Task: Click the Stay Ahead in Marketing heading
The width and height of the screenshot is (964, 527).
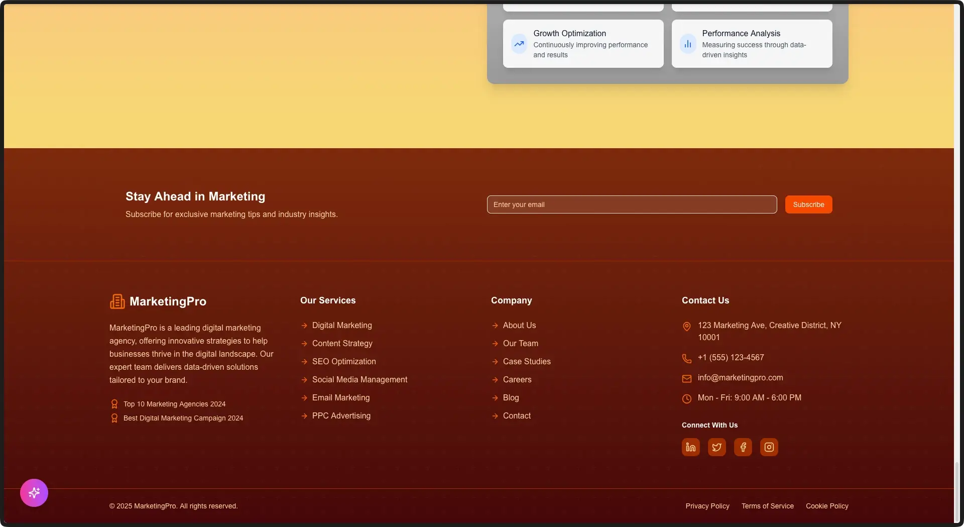Action: [x=195, y=196]
